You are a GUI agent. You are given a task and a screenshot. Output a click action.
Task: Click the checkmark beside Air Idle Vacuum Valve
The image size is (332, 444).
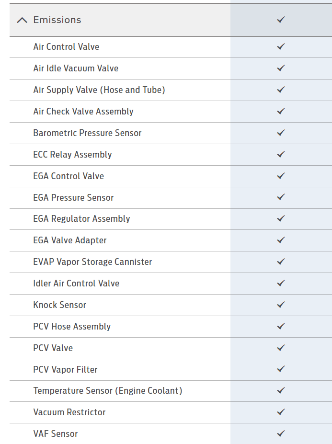[x=281, y=68]
